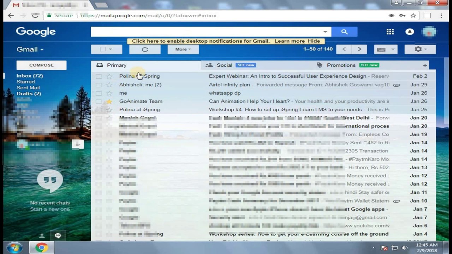Click the blue search button

[x=344, y=32]
